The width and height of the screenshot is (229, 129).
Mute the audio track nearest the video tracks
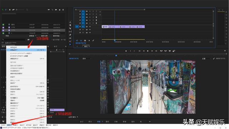[x=90, y=23]
